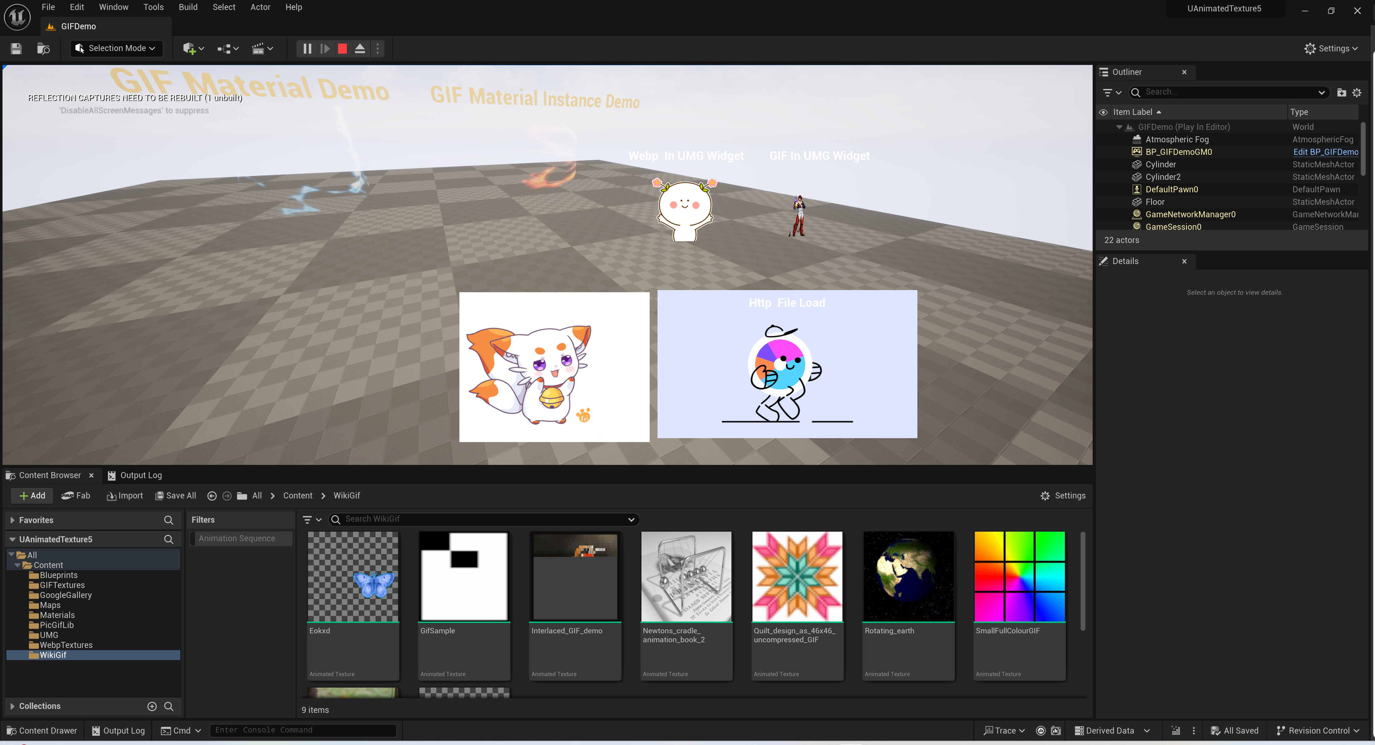Viewport: 1375px width, 745px height.
Task: Click Import in Content Browser
Action: 125,496
